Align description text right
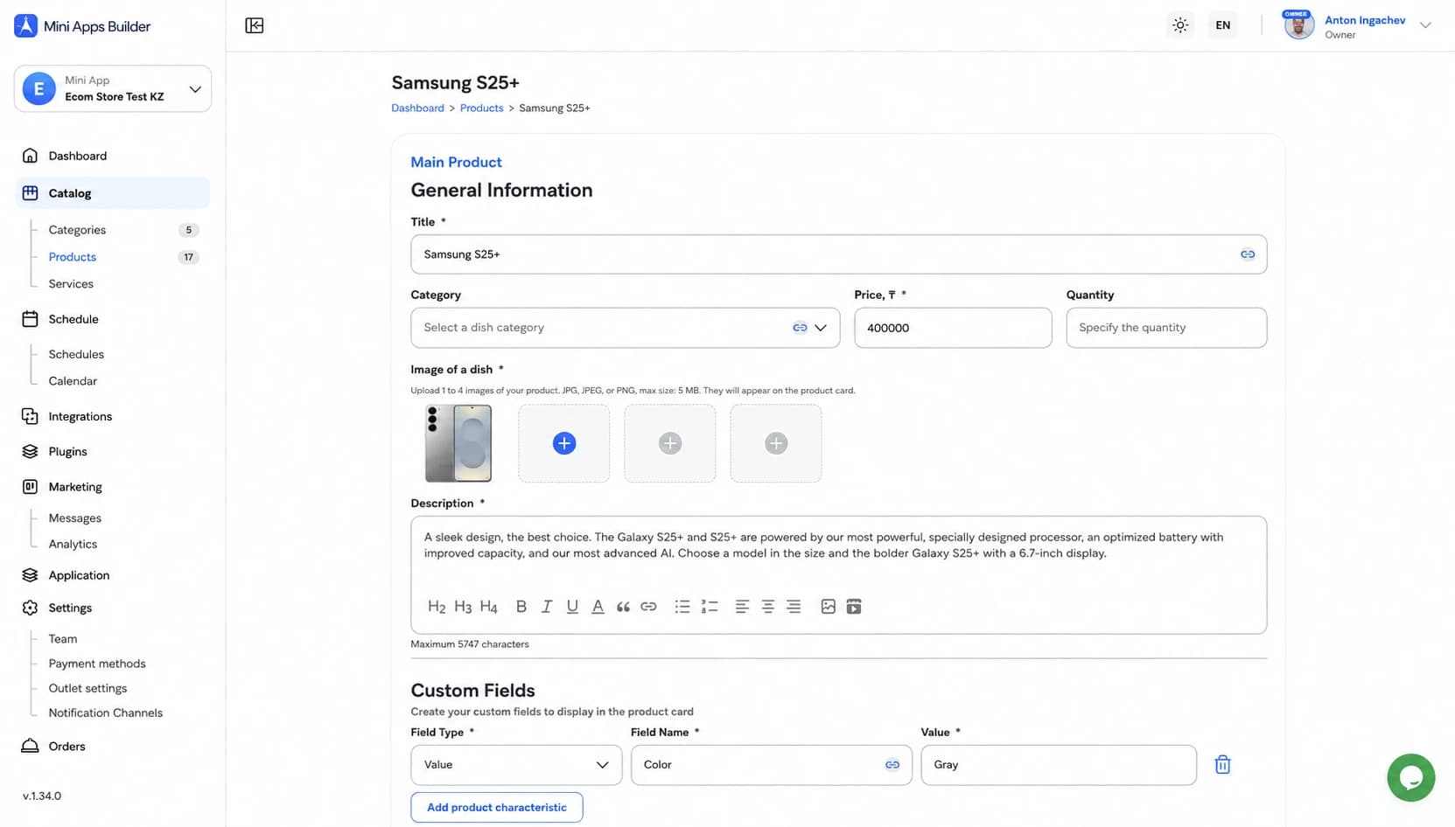This screenshot has height=827, width=1455. click(x=794, y=607)
